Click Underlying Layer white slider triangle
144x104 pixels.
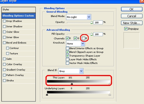coord(110,95)
